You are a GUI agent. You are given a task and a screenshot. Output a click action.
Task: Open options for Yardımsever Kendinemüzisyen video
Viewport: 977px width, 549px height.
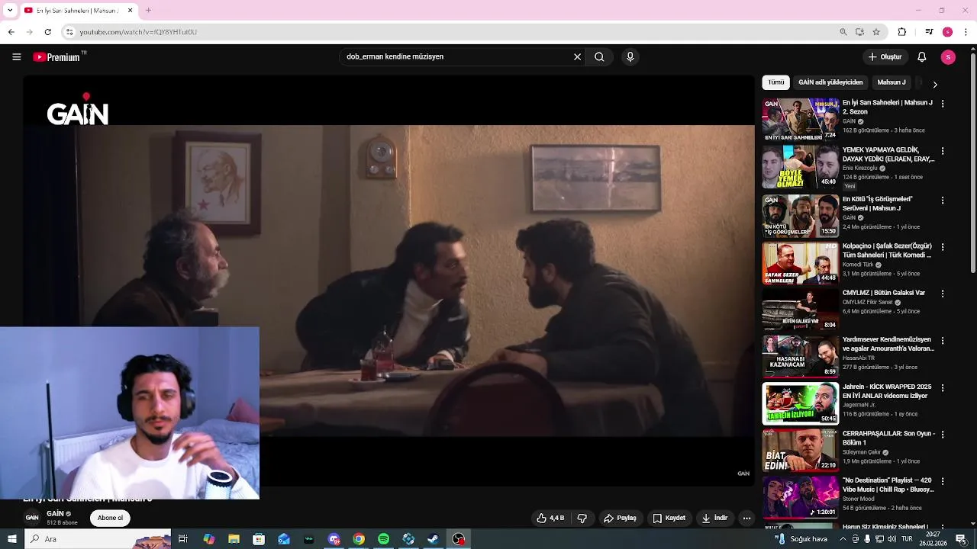click(943, 341)
